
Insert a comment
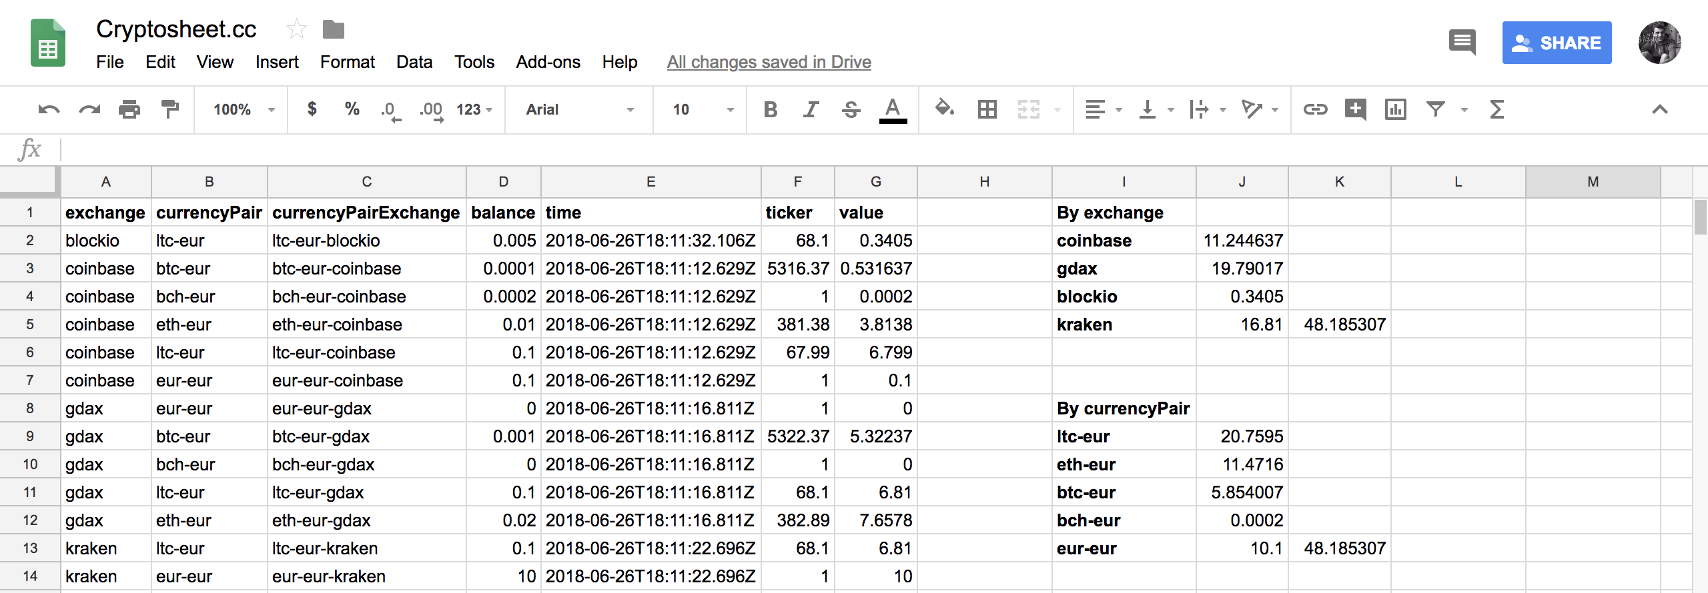click(x=1355, y=109)
